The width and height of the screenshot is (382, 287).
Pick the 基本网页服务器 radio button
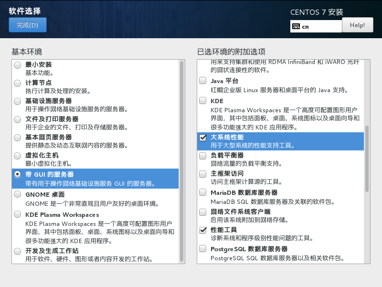18,138
